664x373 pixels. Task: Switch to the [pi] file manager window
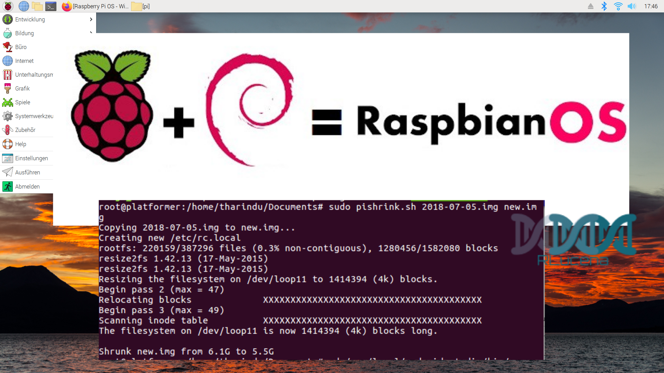pyautogui.click(x=141, y=6)
